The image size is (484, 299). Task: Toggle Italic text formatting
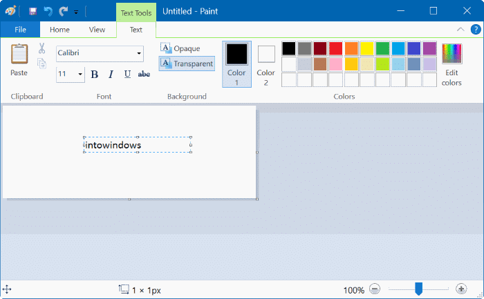pyautogui.click(x=111, y=75)
